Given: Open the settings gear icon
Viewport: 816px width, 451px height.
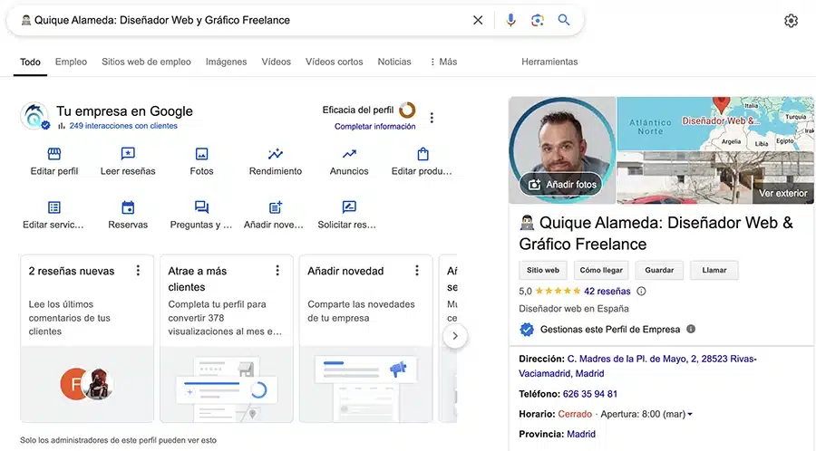Looking at the screenshot, I should [x=791, y=20].
